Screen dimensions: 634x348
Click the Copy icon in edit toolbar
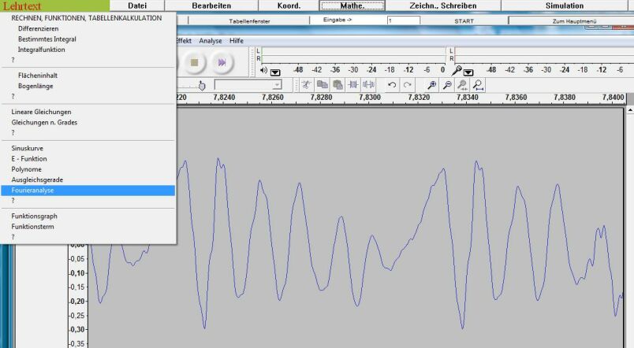(x=323, y=84)
